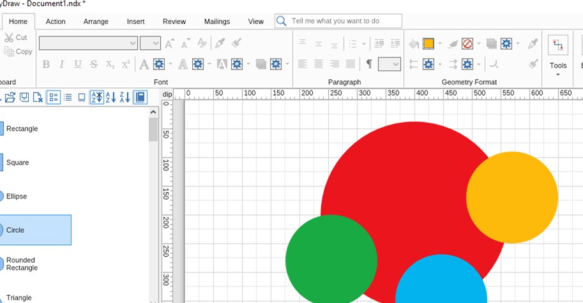Viewport: 583px width, 303px height.
Task: Click the text fill letter A icon
Action: (x=144, y=64)
